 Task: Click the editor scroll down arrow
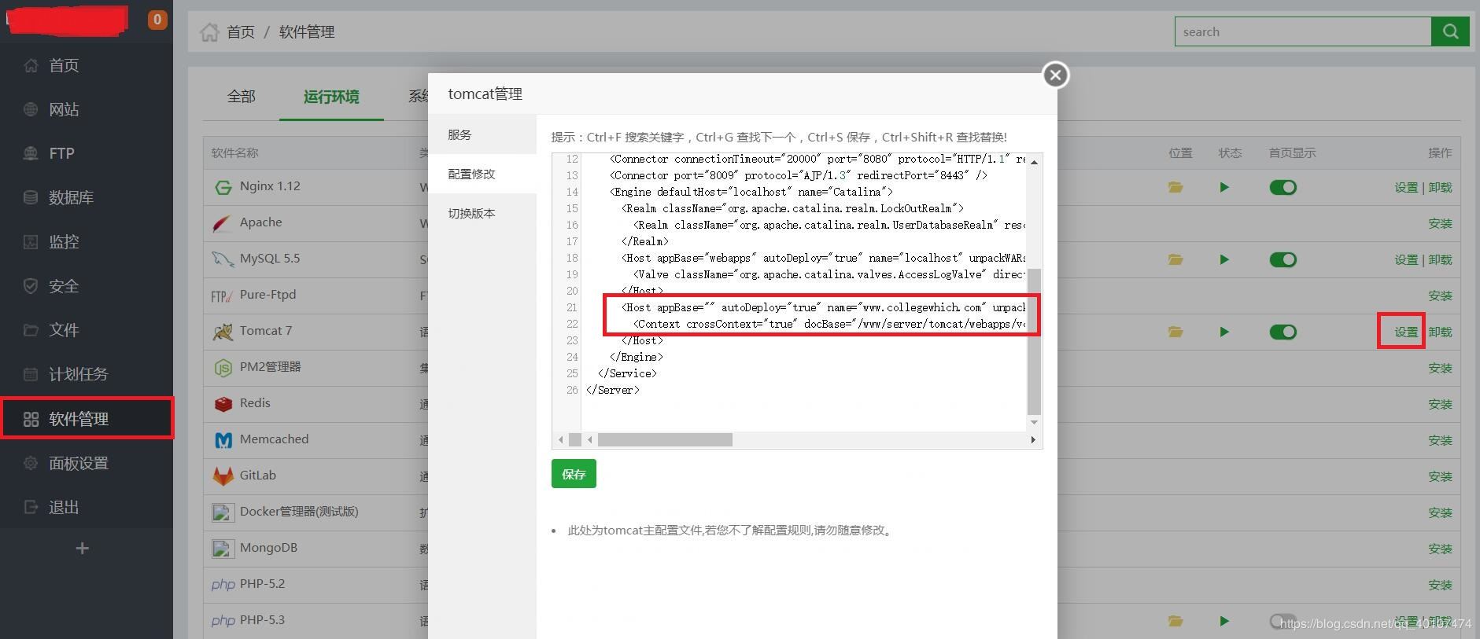click(1034, 422)
